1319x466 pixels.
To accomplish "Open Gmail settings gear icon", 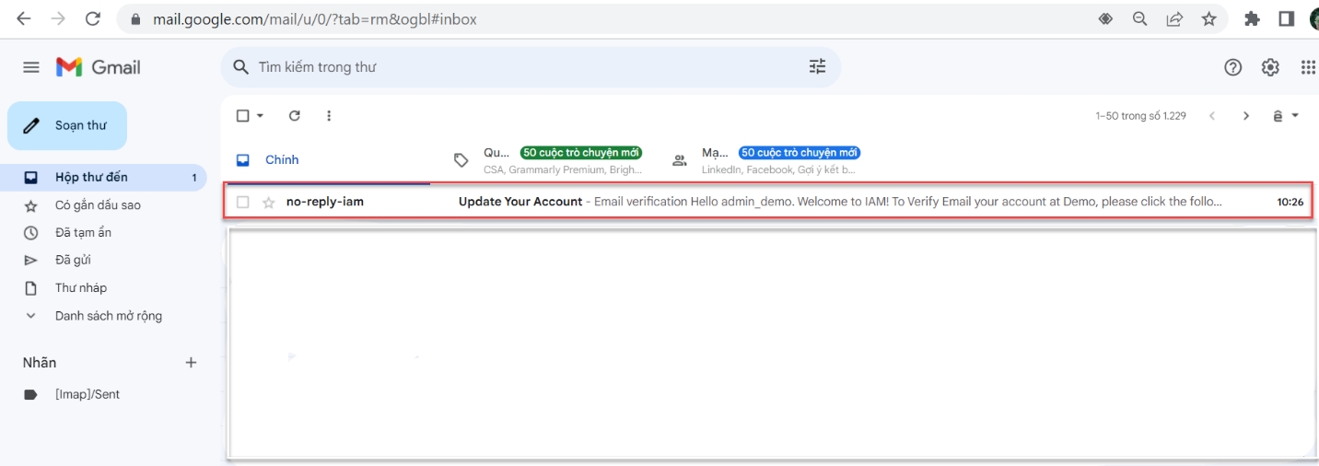I will click(x=1270, y=67).
